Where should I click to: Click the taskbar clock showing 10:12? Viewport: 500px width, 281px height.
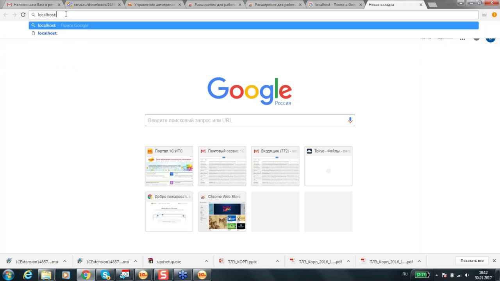[x=483, y=275]
